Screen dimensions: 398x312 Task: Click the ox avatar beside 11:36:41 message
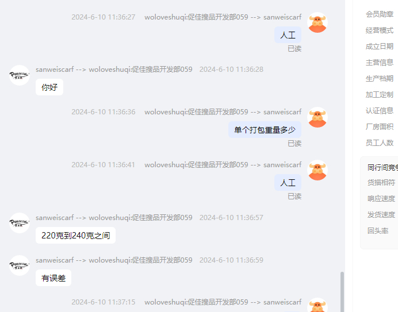317,170
